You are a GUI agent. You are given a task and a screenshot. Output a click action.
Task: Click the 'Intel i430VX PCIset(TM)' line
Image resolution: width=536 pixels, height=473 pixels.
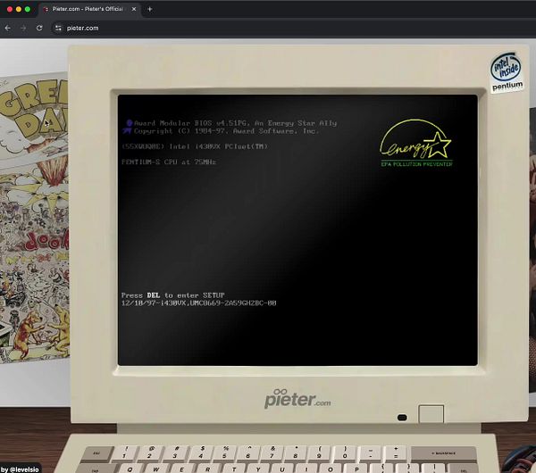(195, 146)
